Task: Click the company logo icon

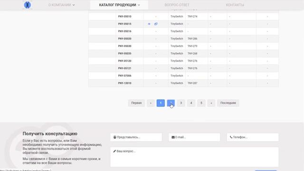Action: [28, 5]
